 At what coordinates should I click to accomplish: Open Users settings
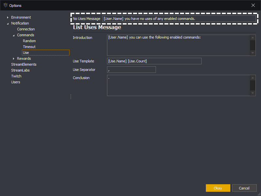coord(15,82)
